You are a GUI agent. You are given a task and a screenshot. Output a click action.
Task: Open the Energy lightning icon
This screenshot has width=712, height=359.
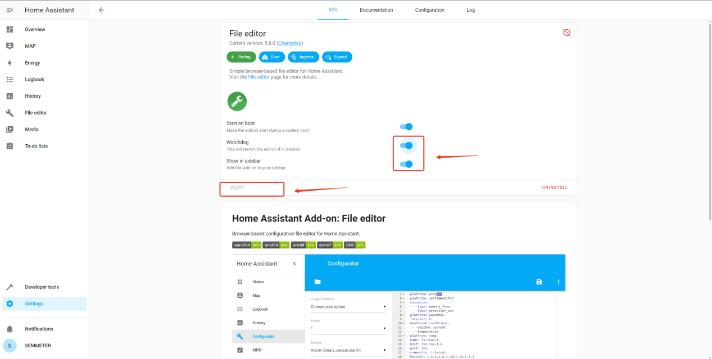[10, 63]
